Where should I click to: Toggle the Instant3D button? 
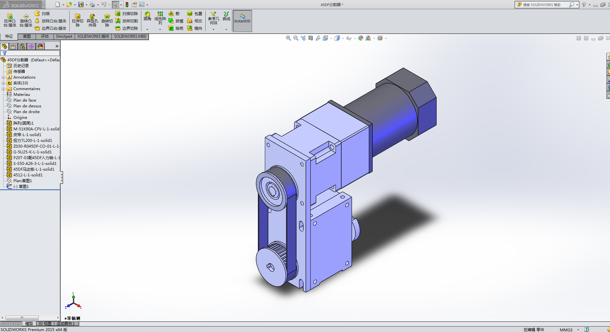(x=242, y=21)
